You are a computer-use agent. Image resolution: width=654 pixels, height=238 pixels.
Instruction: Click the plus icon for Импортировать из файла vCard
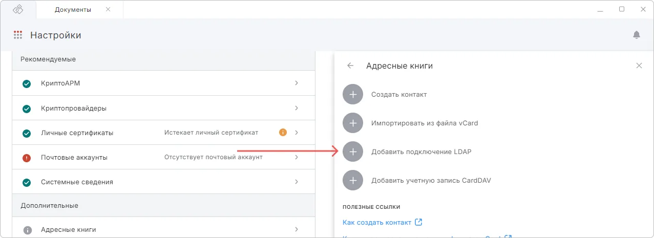(x=353, y=123)
